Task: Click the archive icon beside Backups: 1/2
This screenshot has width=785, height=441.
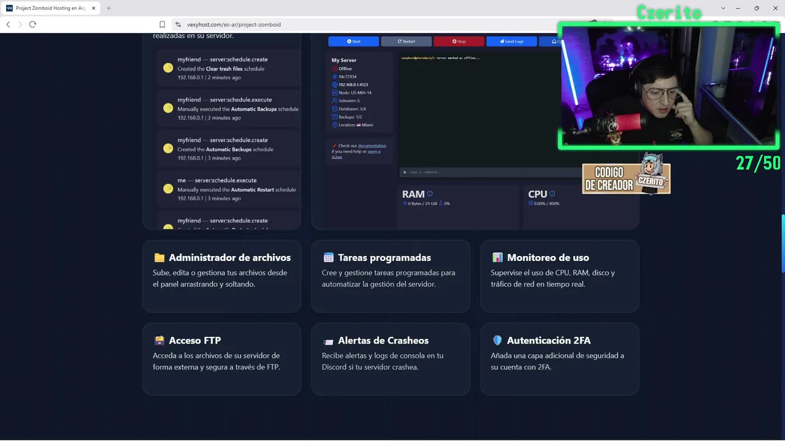Action: pyautogui.click(x=334, y=116)
